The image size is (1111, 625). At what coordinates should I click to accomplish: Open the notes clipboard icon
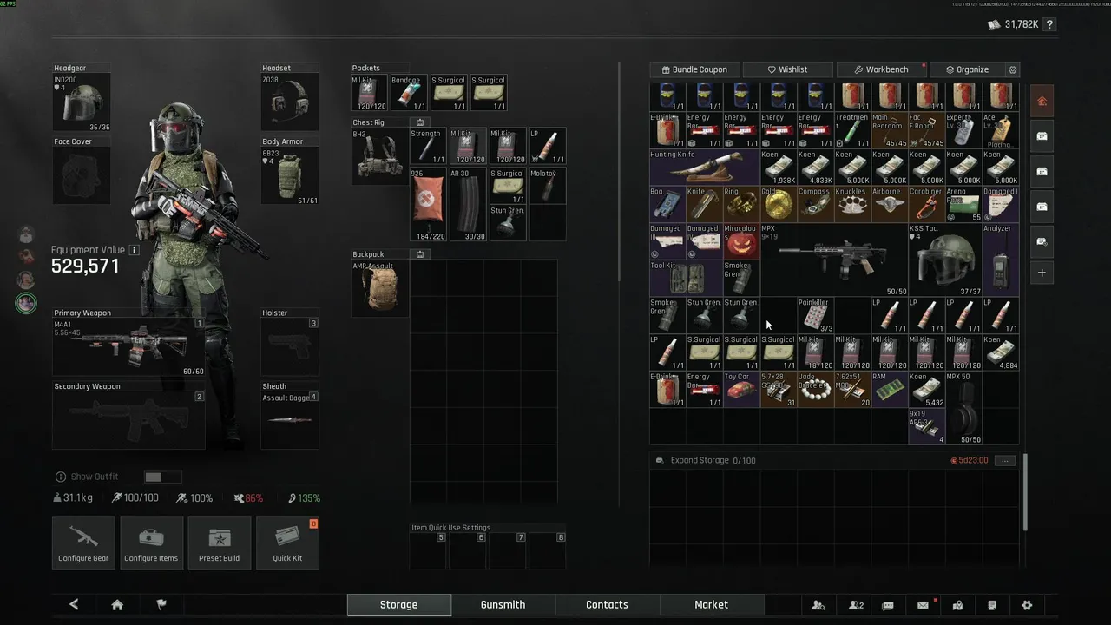click(x=992, y=605)
